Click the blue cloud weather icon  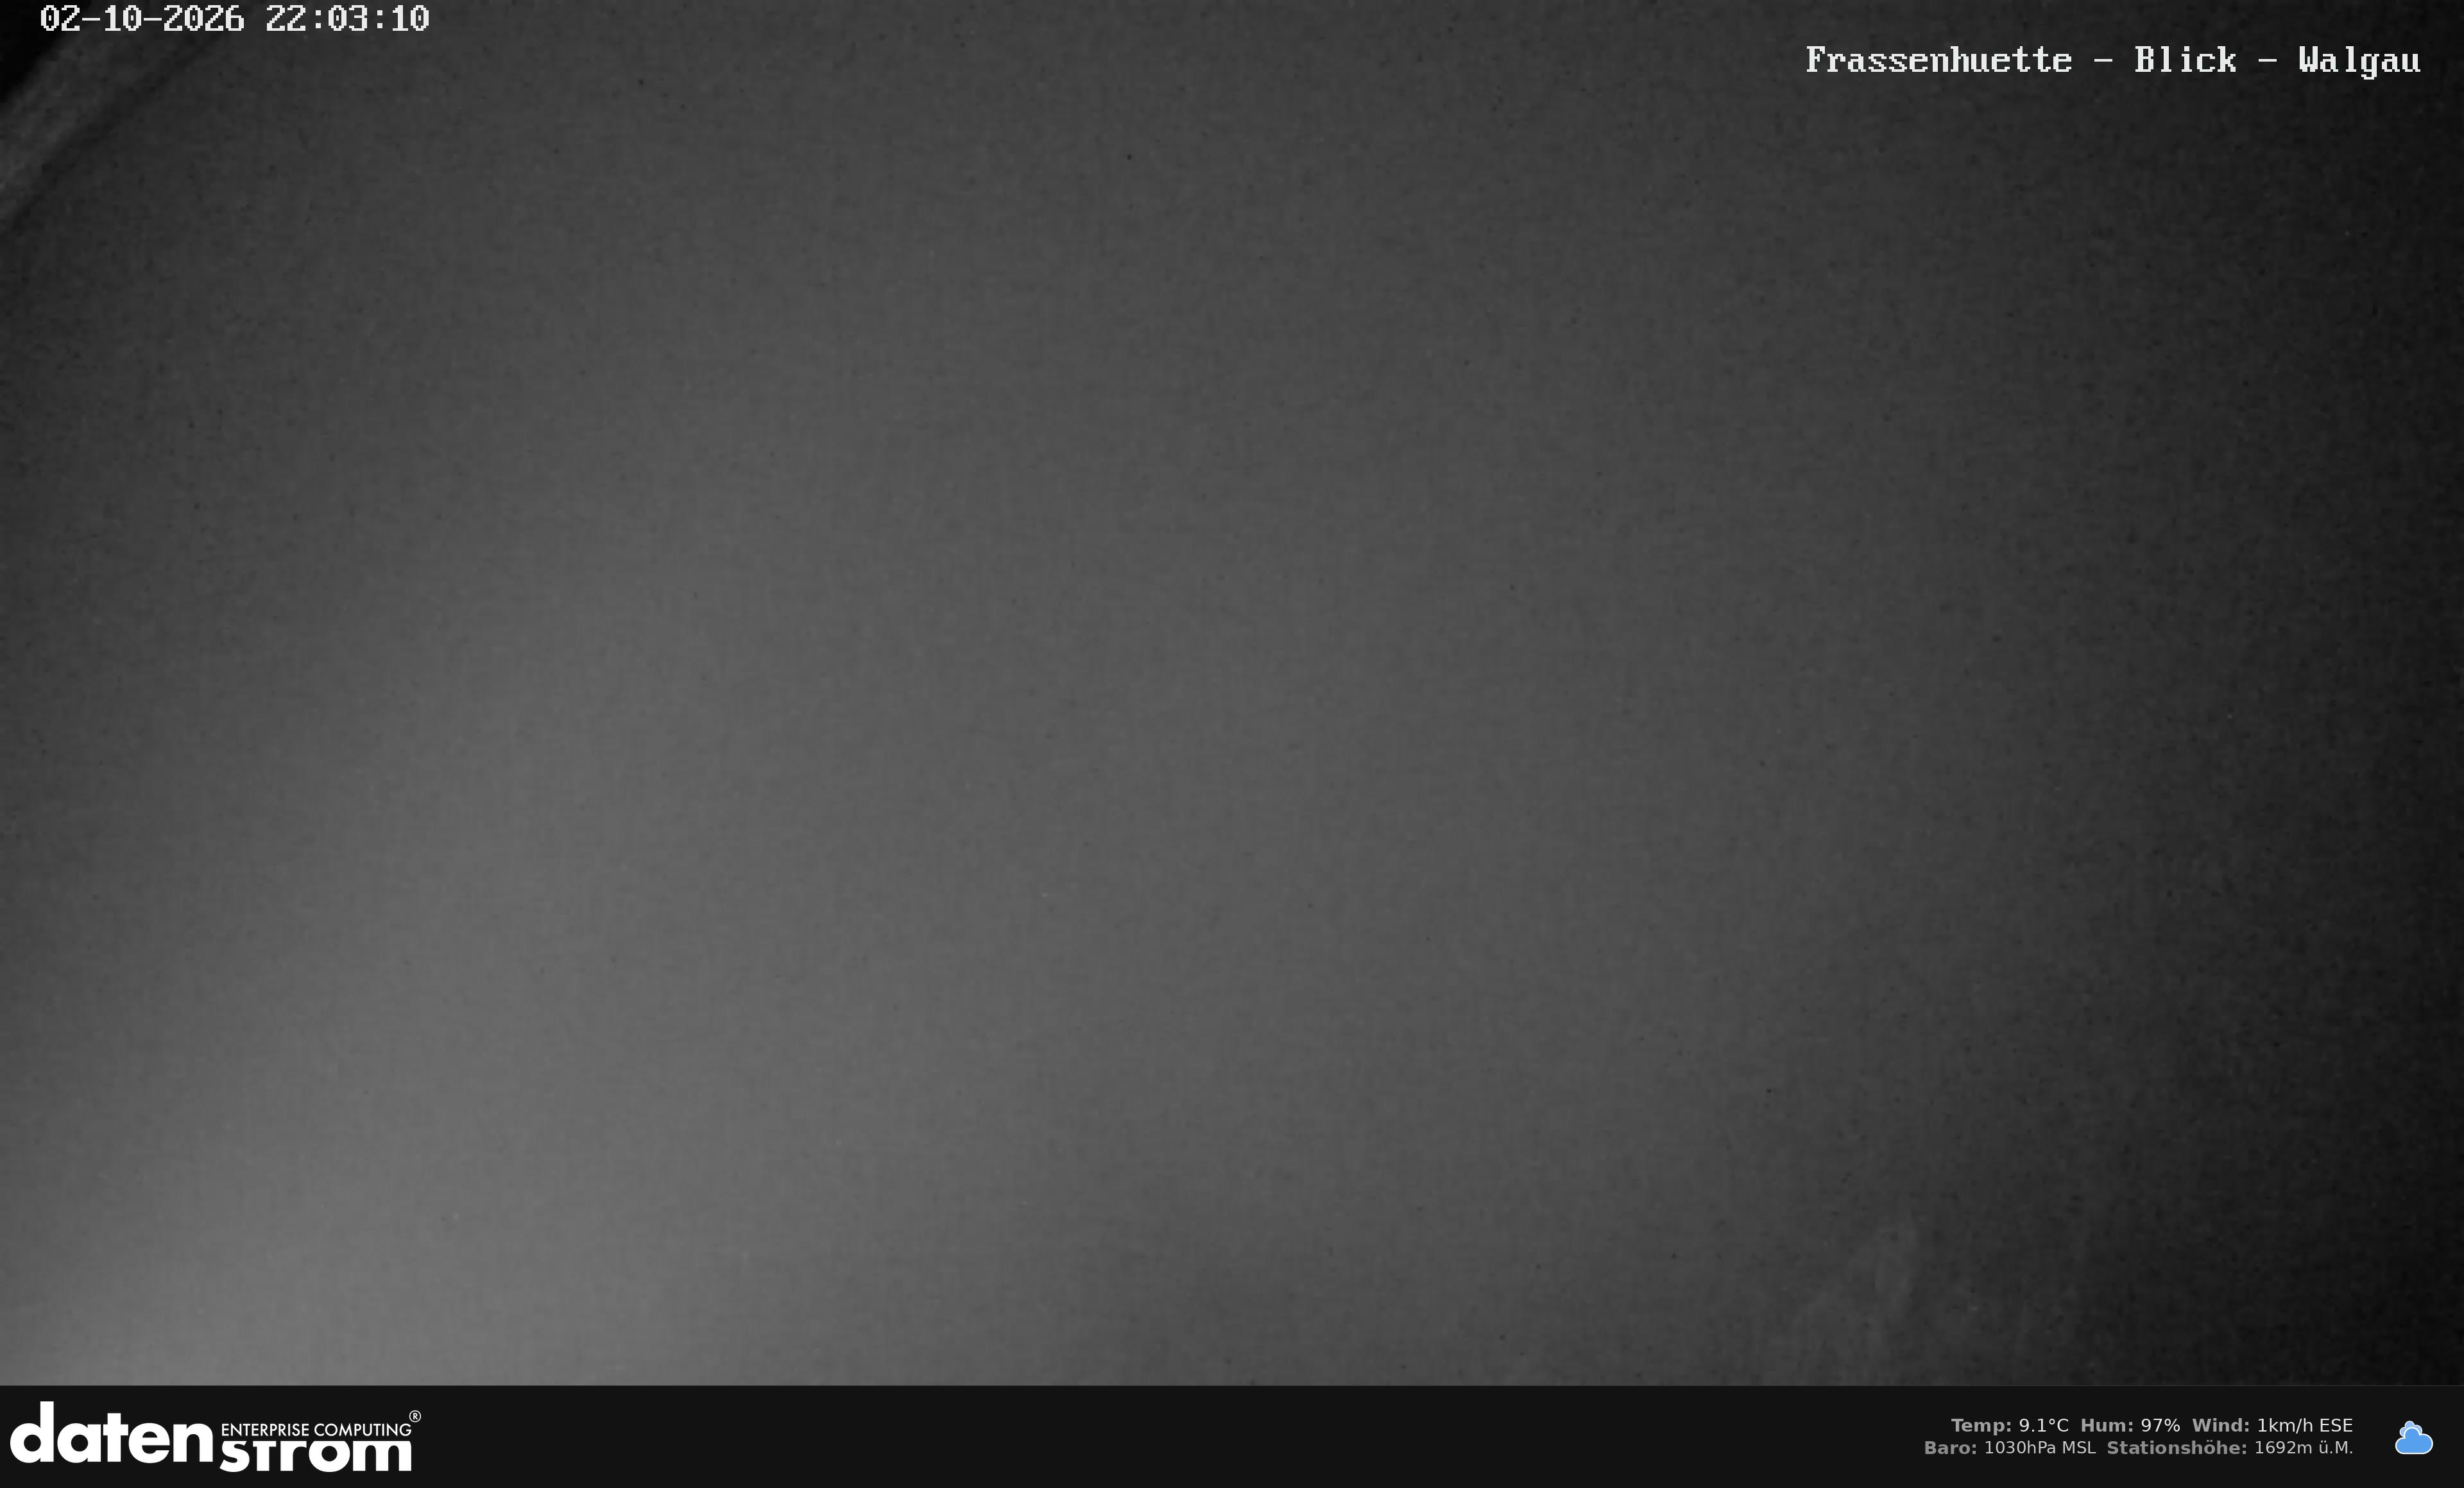click(2413, 1437)
